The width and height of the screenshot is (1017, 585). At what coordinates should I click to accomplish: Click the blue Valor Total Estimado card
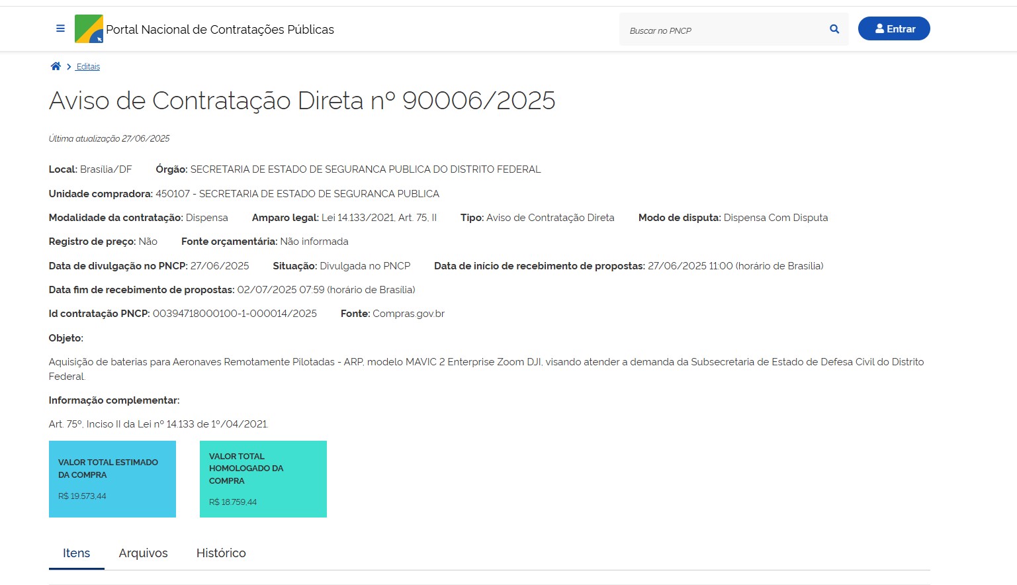click(x=112, y=479)
